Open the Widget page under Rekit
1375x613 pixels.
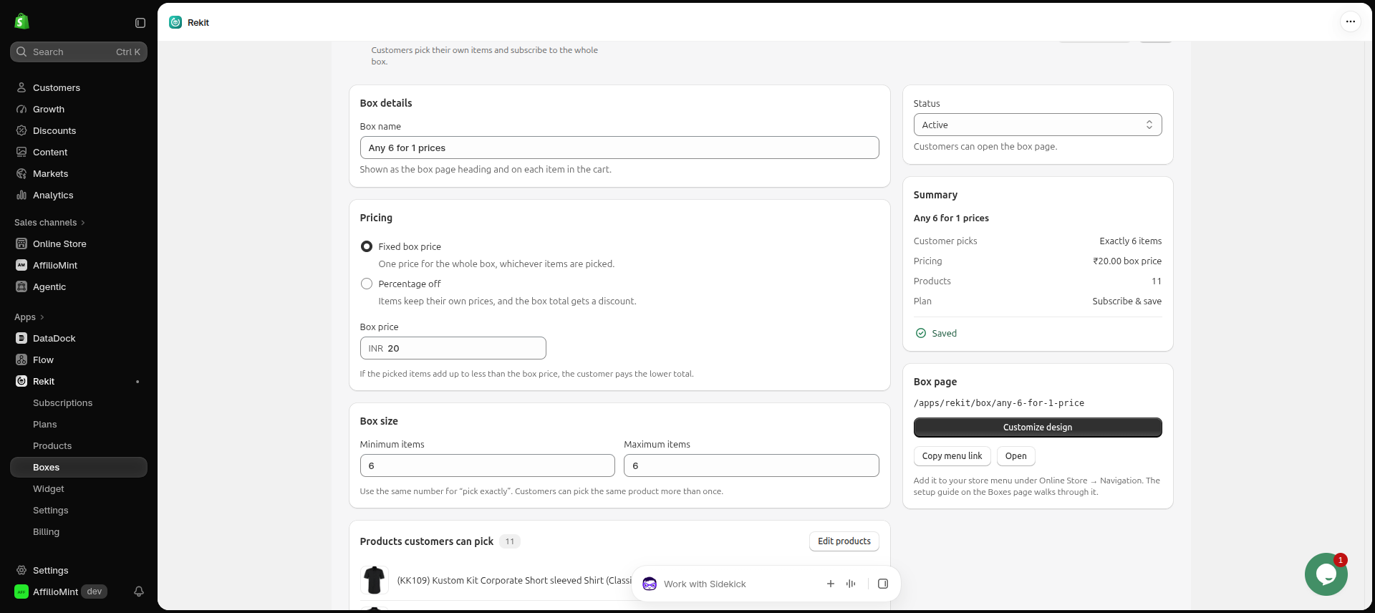pyautogui.click(x=49, y=489)
